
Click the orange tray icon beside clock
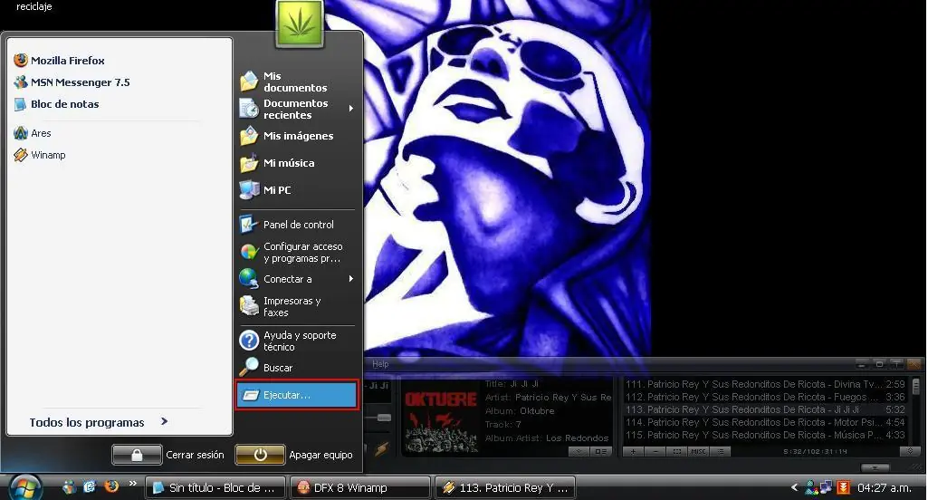844,487
